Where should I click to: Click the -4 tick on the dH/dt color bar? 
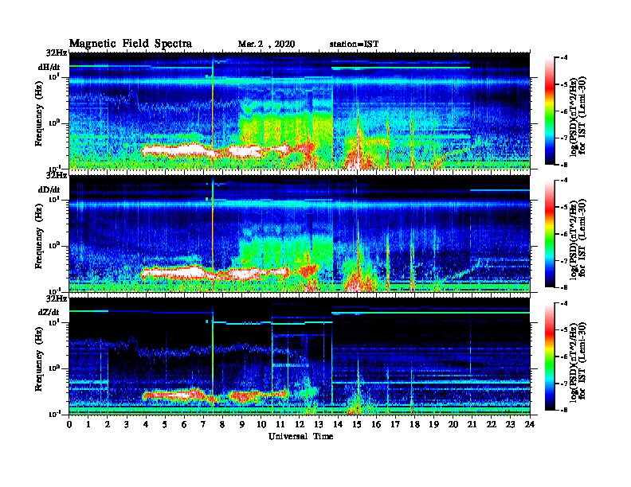564,57
